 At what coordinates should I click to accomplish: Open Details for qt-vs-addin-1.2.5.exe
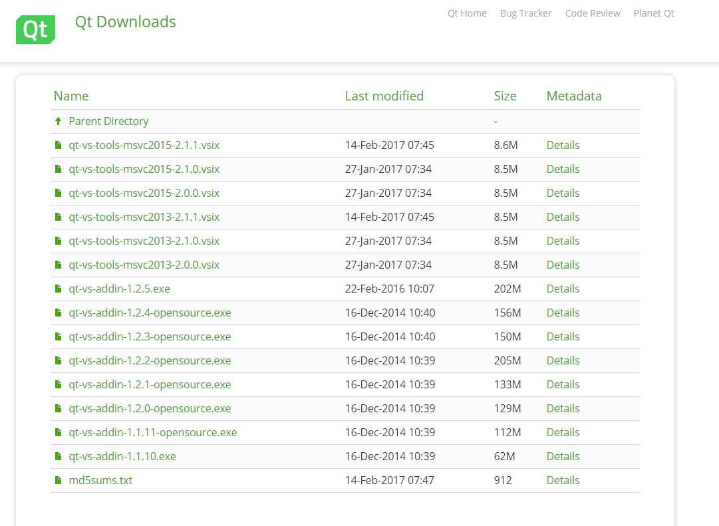(x=563, y=289)
